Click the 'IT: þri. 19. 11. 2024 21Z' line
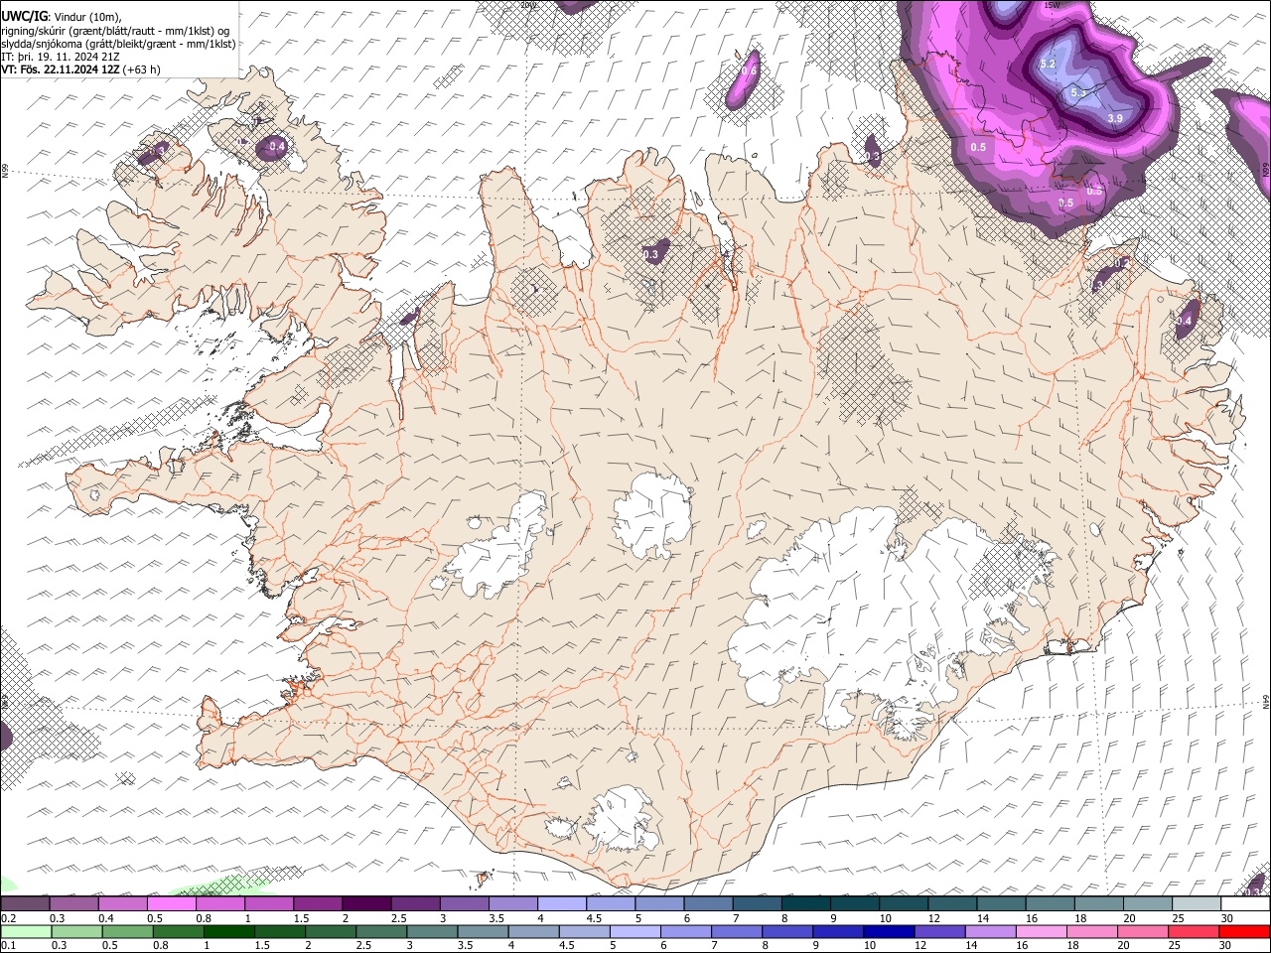The image size is (1271, 953). [x=62, y=57]
